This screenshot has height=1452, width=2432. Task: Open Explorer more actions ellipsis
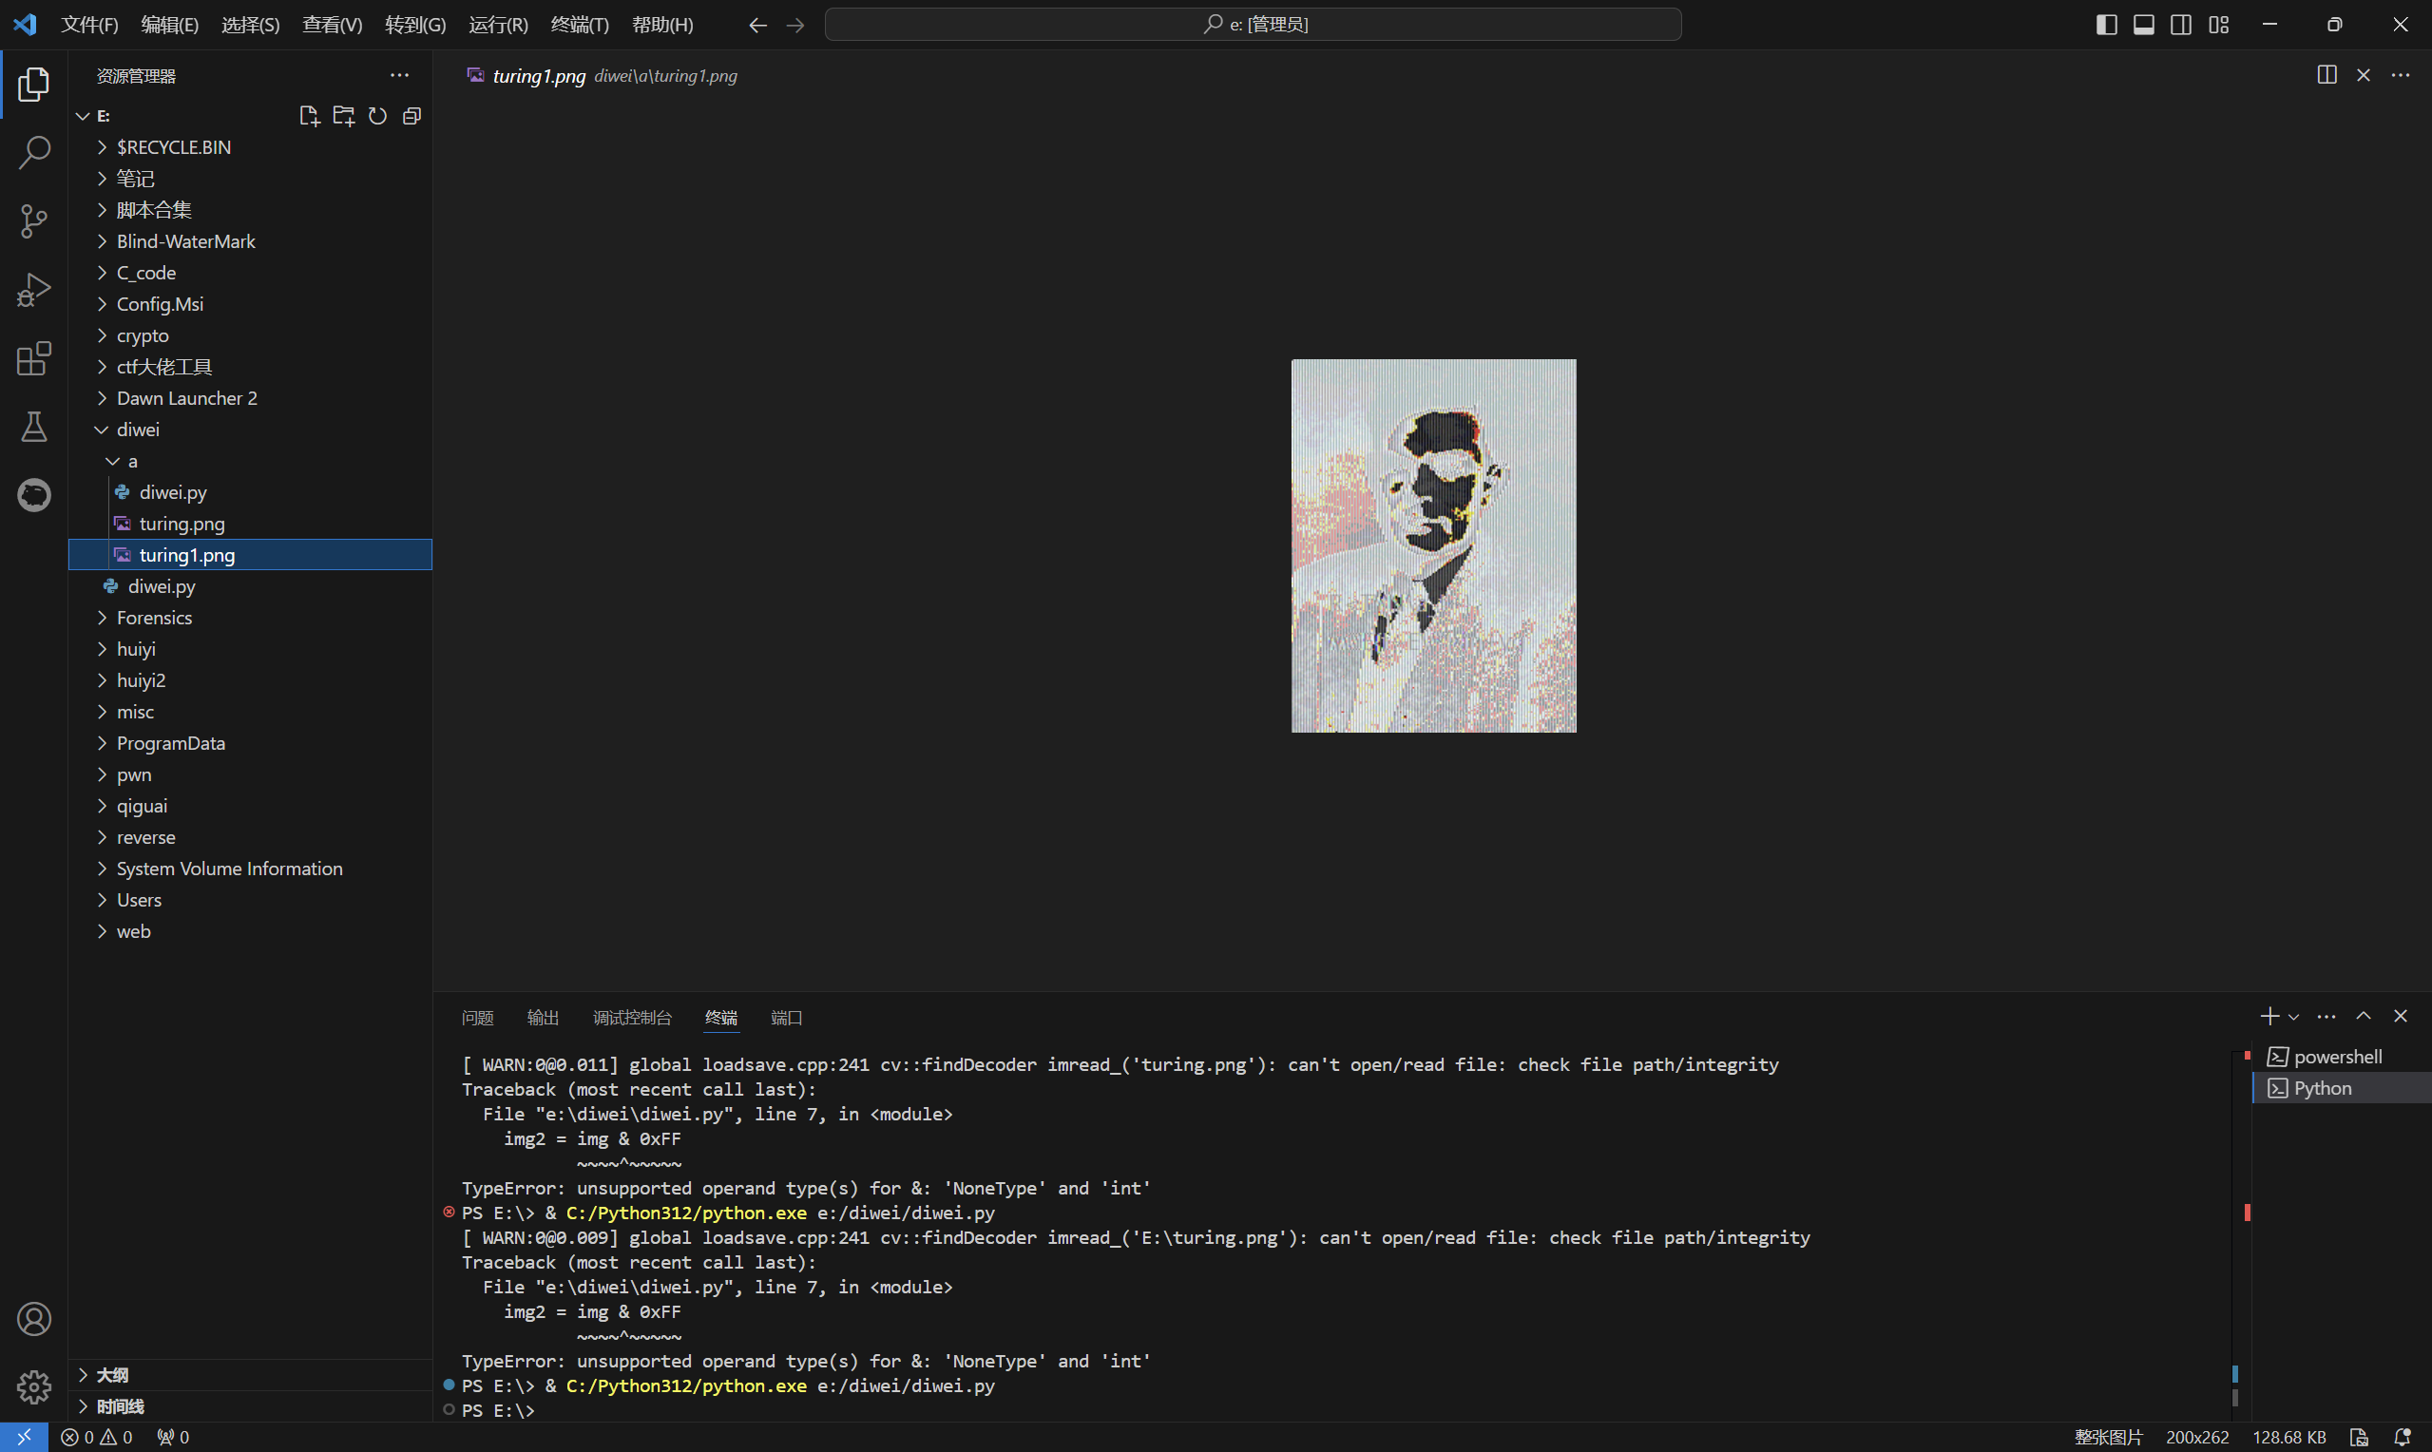[x=399, y=75]
